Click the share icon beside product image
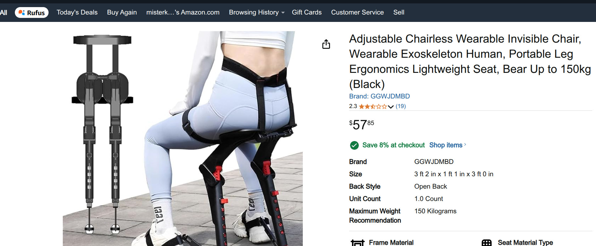Image resolution: width=596 pixels, height=246 pixels. 326,44
